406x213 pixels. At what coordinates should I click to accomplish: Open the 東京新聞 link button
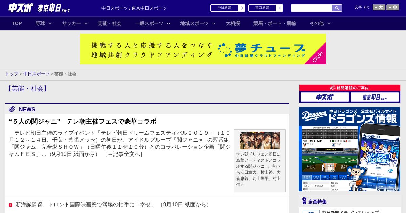266,8
